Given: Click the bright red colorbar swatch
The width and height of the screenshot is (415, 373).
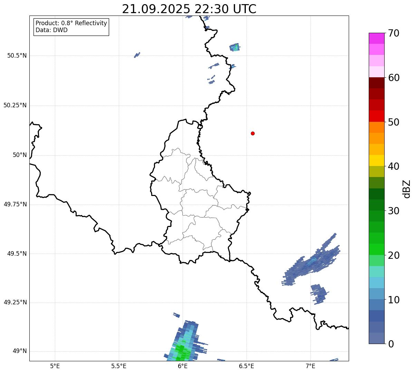Looking at the screenshot, I should coord(376,116).
